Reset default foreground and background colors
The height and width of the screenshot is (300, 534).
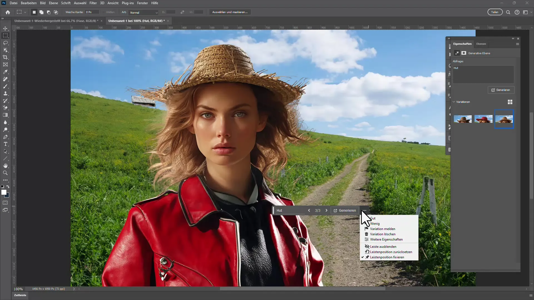point(3,187)
